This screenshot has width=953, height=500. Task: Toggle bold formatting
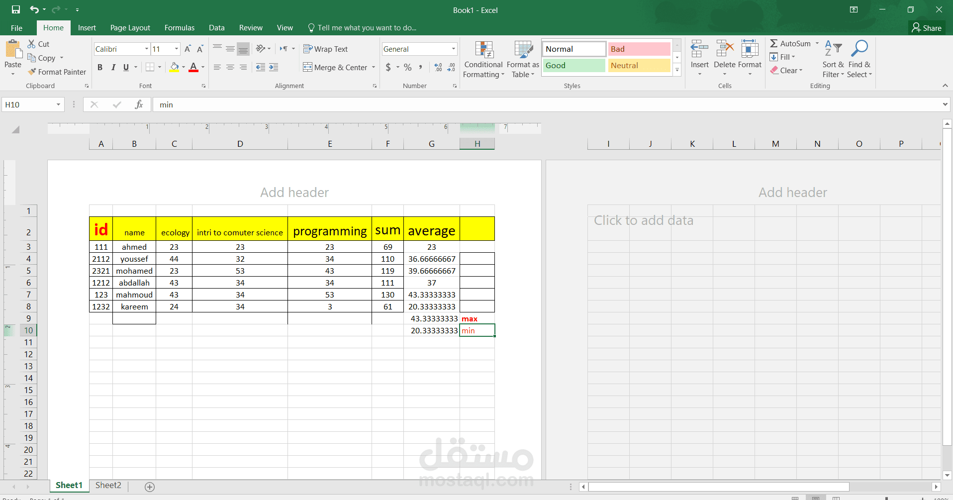(x=100, y=67)
